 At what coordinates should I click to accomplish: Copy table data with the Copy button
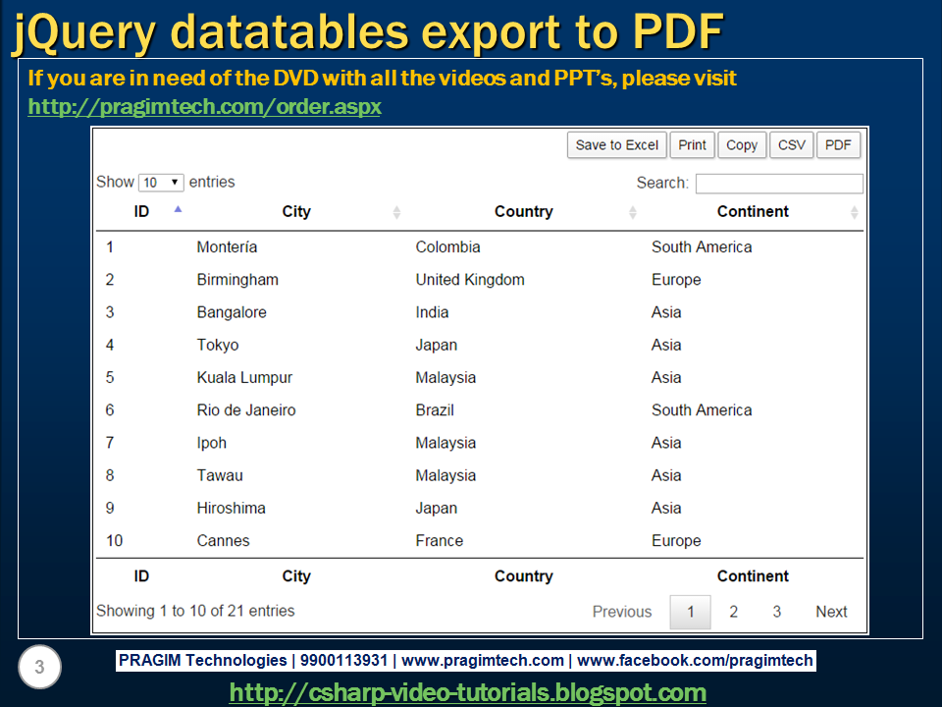tap(742, 144)
